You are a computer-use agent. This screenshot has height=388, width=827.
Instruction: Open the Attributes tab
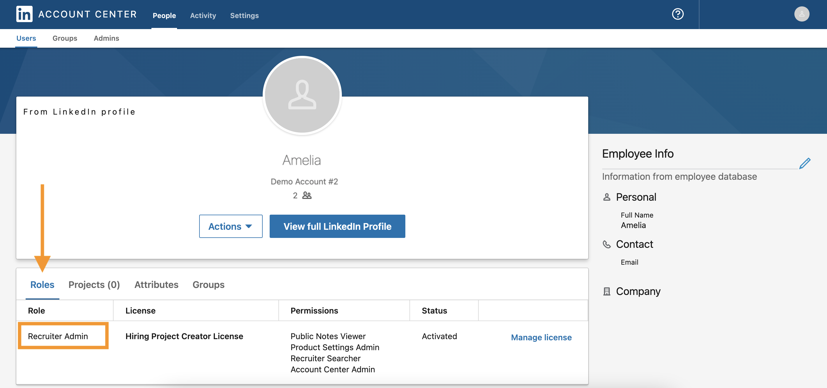pyautogui.click(x=156, y=284)
